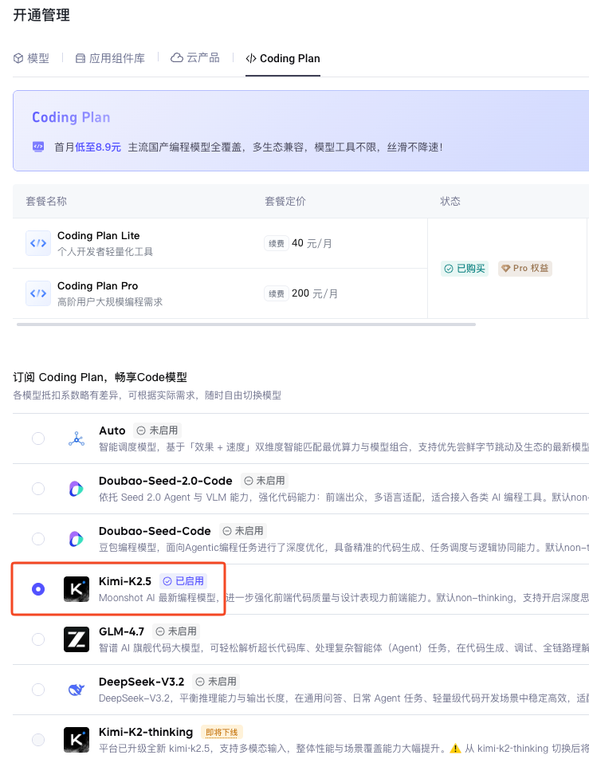Open the 应用组件库 tab

110,58
